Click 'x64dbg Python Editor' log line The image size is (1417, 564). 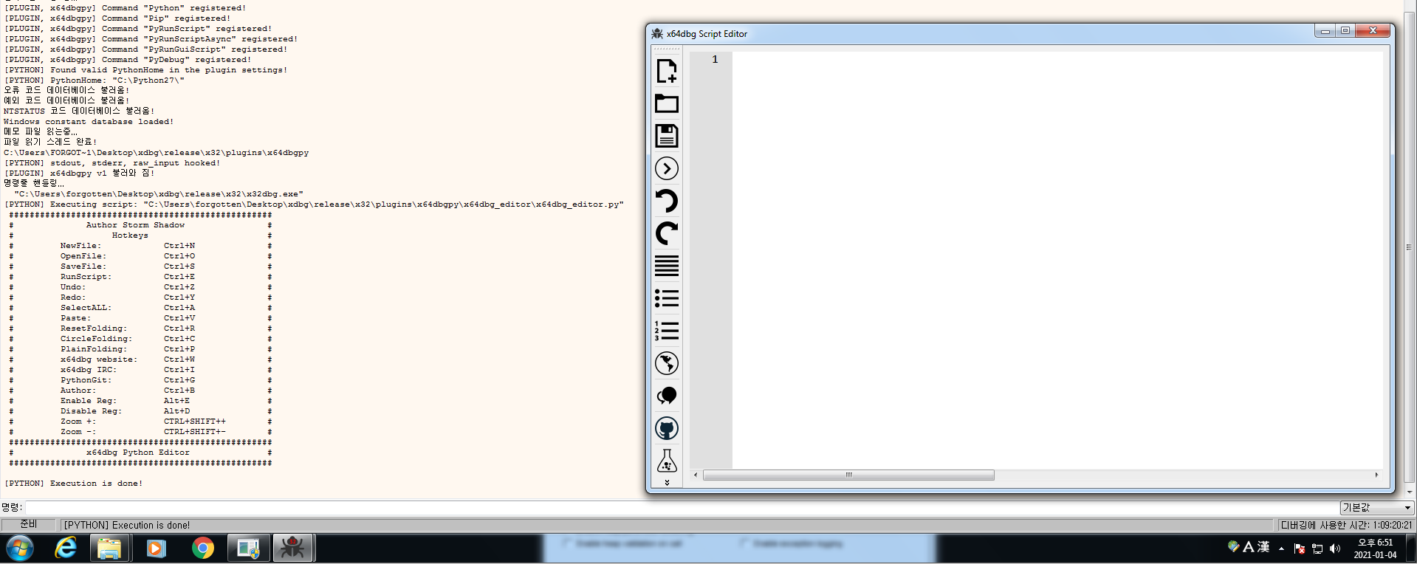point(137,453)
